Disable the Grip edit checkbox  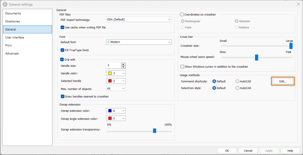62,60
